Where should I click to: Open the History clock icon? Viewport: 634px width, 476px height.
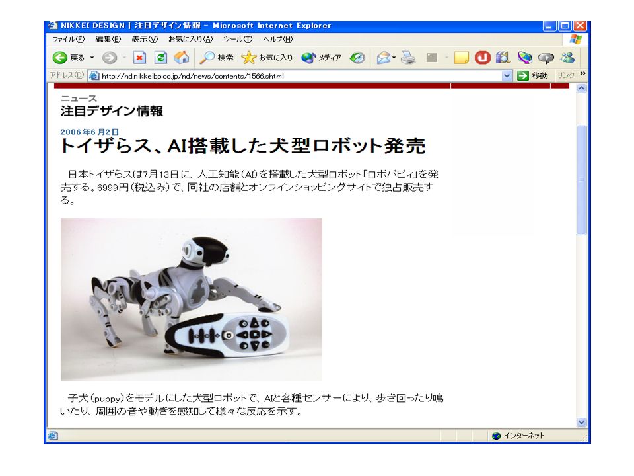357,58
